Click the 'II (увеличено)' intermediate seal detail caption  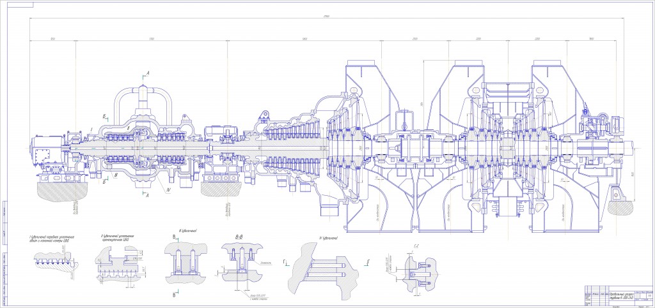tap(118, 238)
